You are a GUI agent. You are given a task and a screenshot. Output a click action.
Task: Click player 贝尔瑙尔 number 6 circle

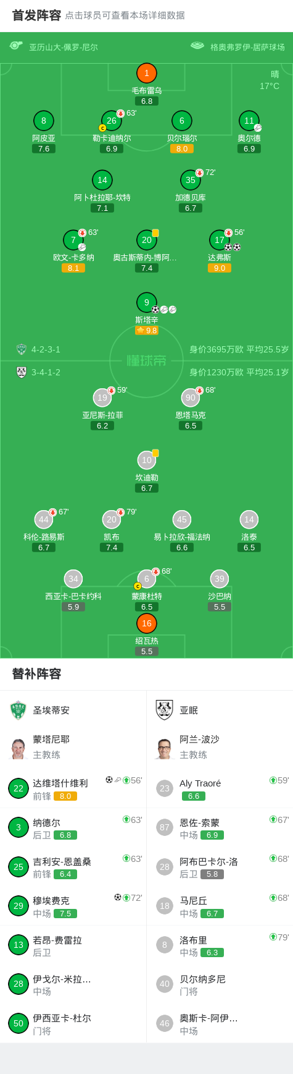pyautogui.click(x=182, y=121)
